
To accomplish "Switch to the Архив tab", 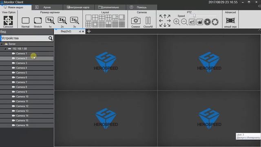I will pos(47,7).
